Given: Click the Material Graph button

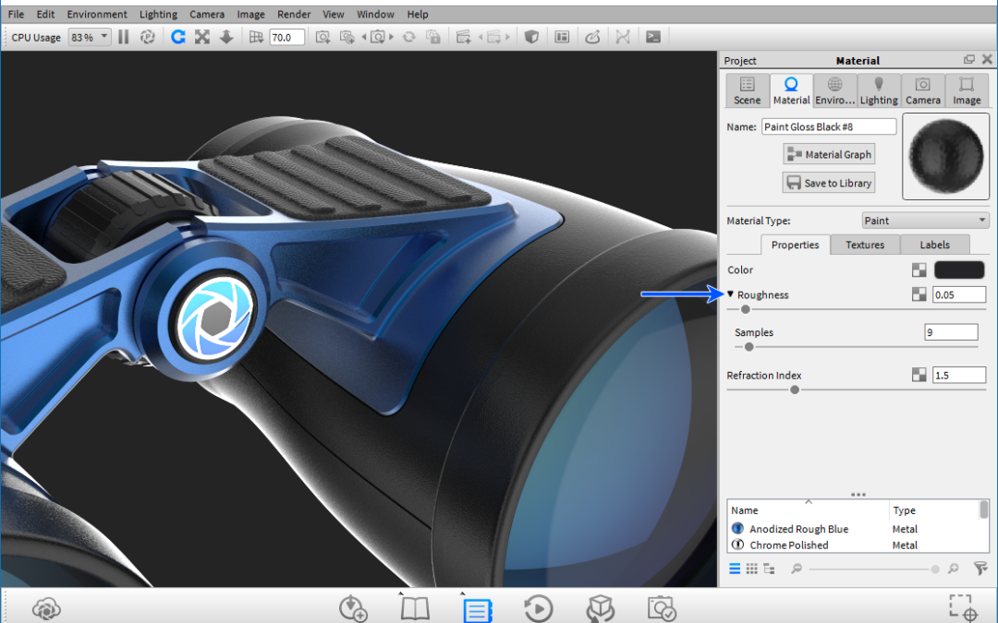Looking at the screenshot, I should pos(829,154).
